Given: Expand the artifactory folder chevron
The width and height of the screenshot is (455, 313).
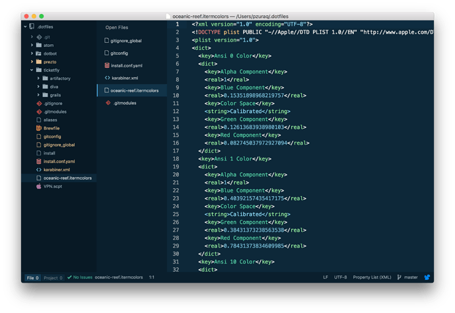Looking at the screenshot, I should [x=38, y=79].
